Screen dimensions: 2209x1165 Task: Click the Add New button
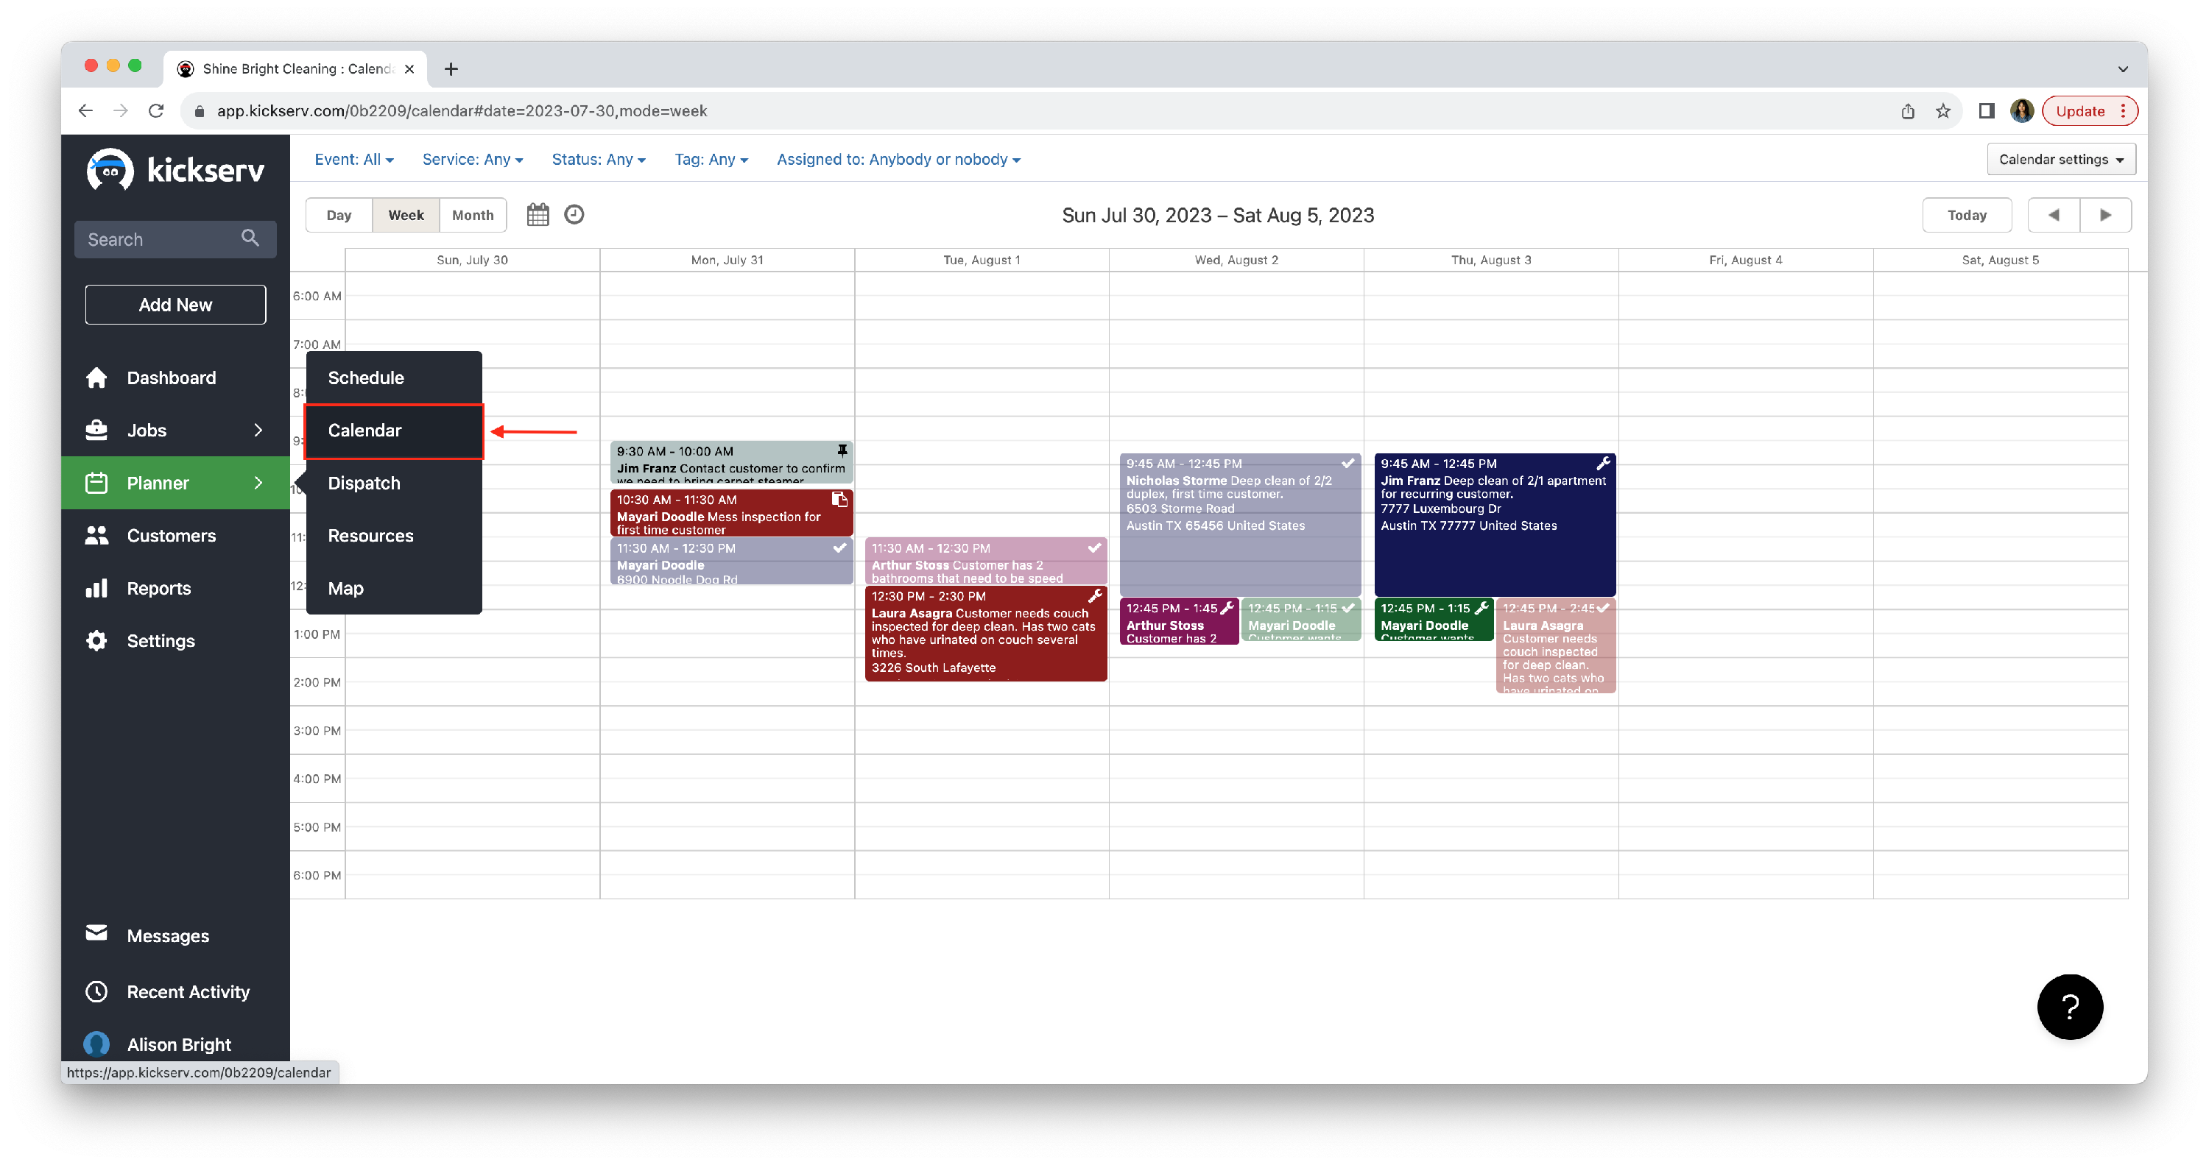click(175, 305)
